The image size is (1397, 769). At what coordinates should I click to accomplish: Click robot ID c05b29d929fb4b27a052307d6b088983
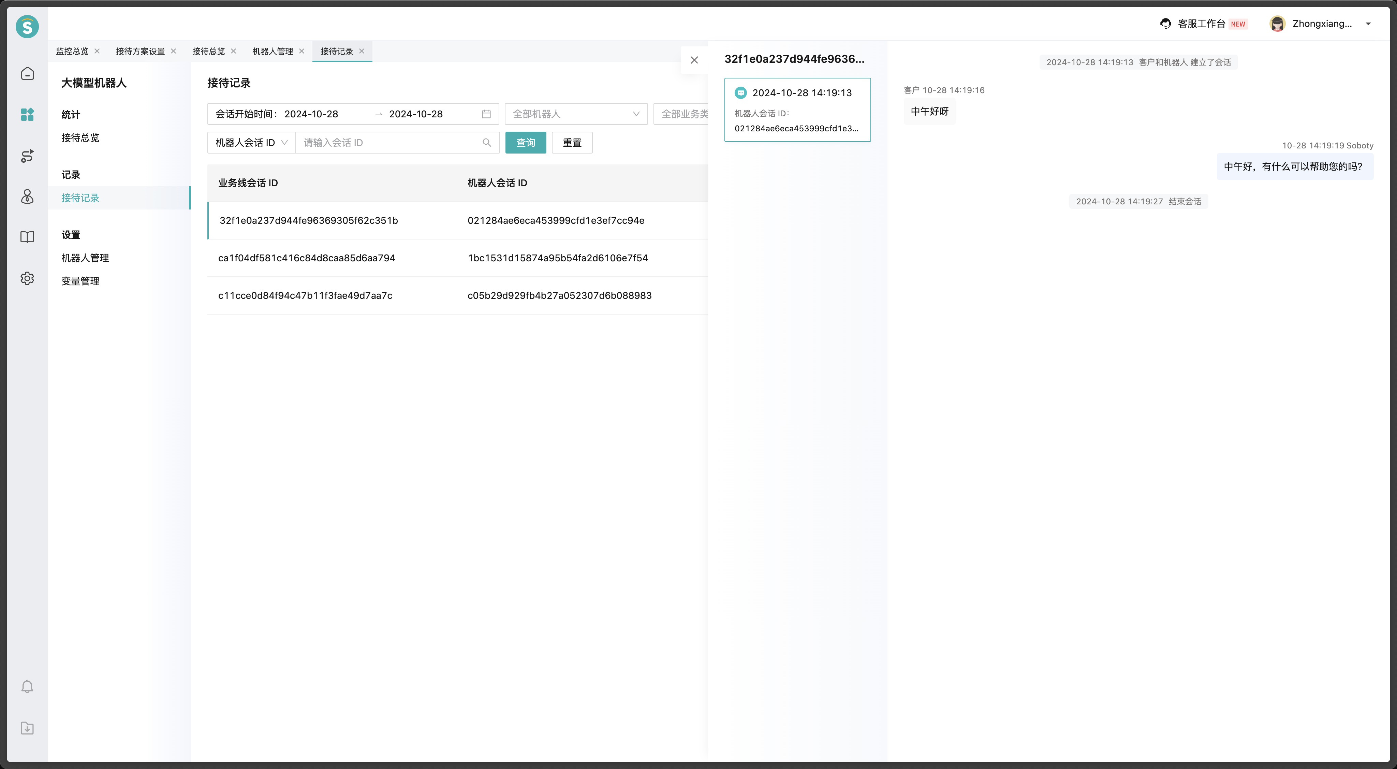point(560,295)
